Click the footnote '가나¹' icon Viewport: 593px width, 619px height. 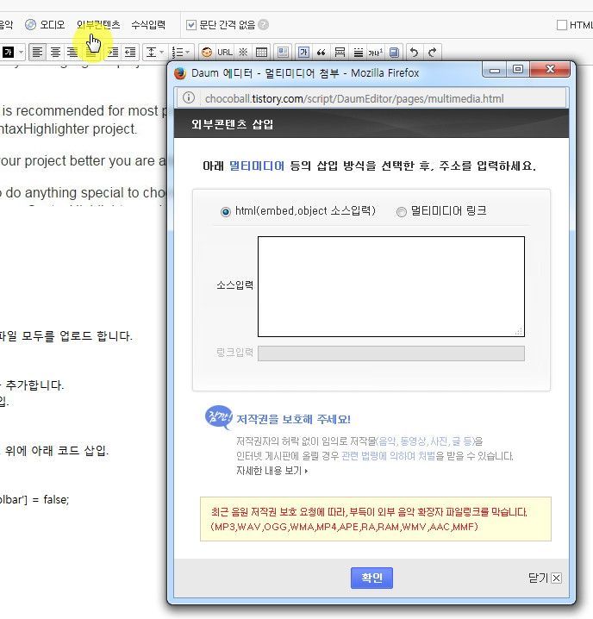click(x=376, y=52)
